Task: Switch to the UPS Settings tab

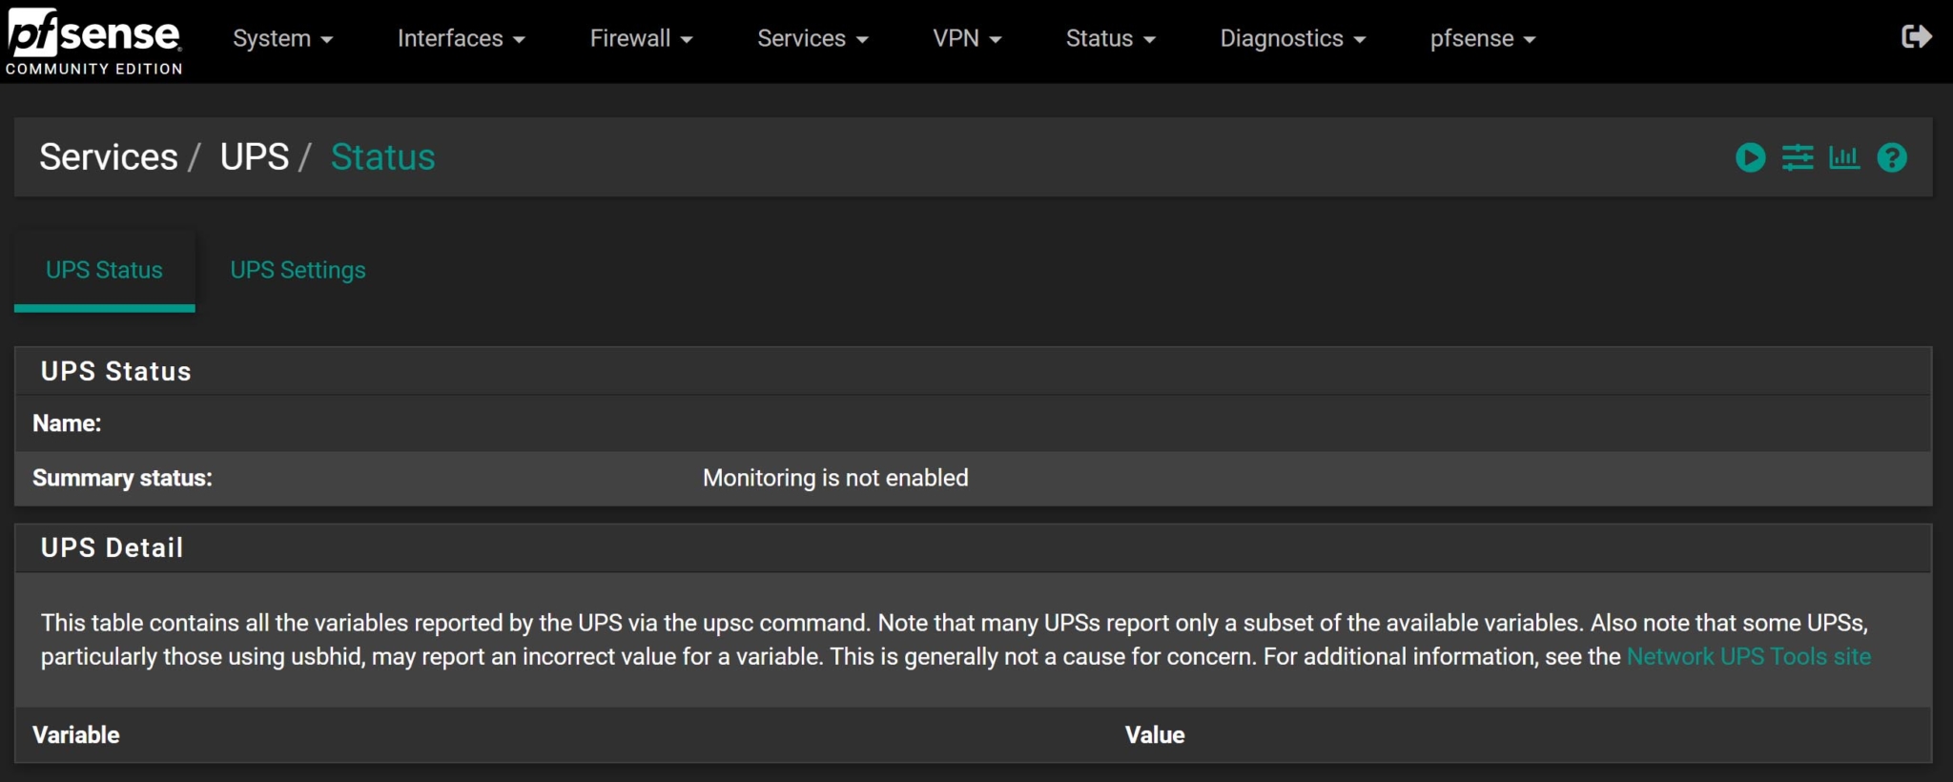Action: pyautogui.click(x=297, y=270)
